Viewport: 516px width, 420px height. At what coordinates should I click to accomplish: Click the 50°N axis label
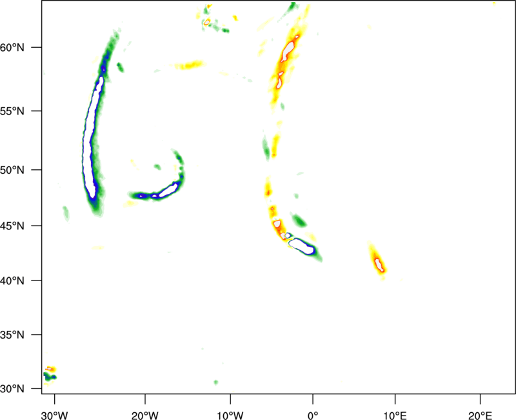pos(12,170)
